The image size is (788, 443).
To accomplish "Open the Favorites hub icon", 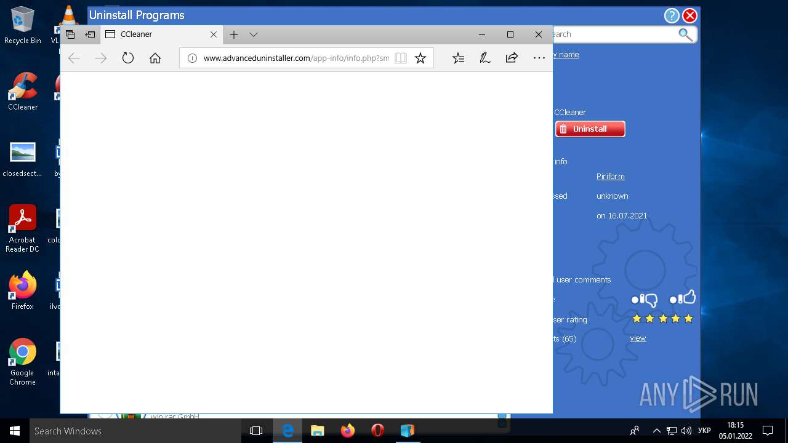I will click(458, 58).
